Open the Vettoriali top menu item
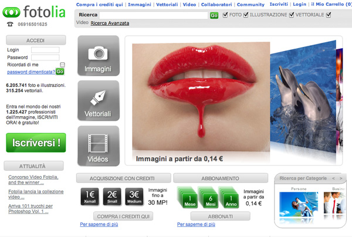The width and height of the screenshot is (352, 237). 167,5
